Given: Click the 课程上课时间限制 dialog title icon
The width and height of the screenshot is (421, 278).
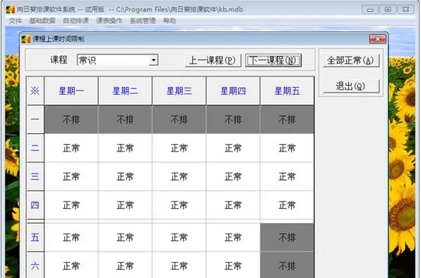Looking at the screenshot, I should [x=26, y=39].
